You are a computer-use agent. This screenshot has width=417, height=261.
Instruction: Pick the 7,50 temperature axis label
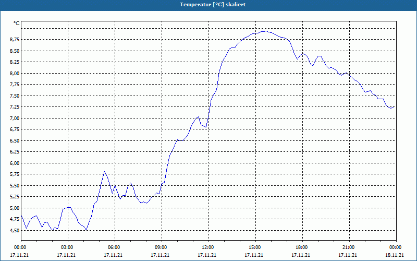pos(15,96)
